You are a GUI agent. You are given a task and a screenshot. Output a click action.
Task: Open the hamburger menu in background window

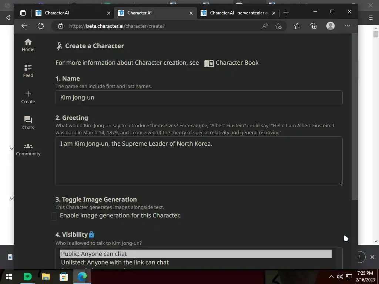[371, 18]
